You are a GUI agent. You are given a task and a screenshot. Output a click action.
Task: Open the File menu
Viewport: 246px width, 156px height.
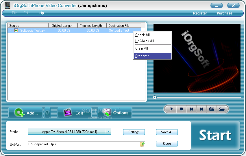tap(14, 13)
